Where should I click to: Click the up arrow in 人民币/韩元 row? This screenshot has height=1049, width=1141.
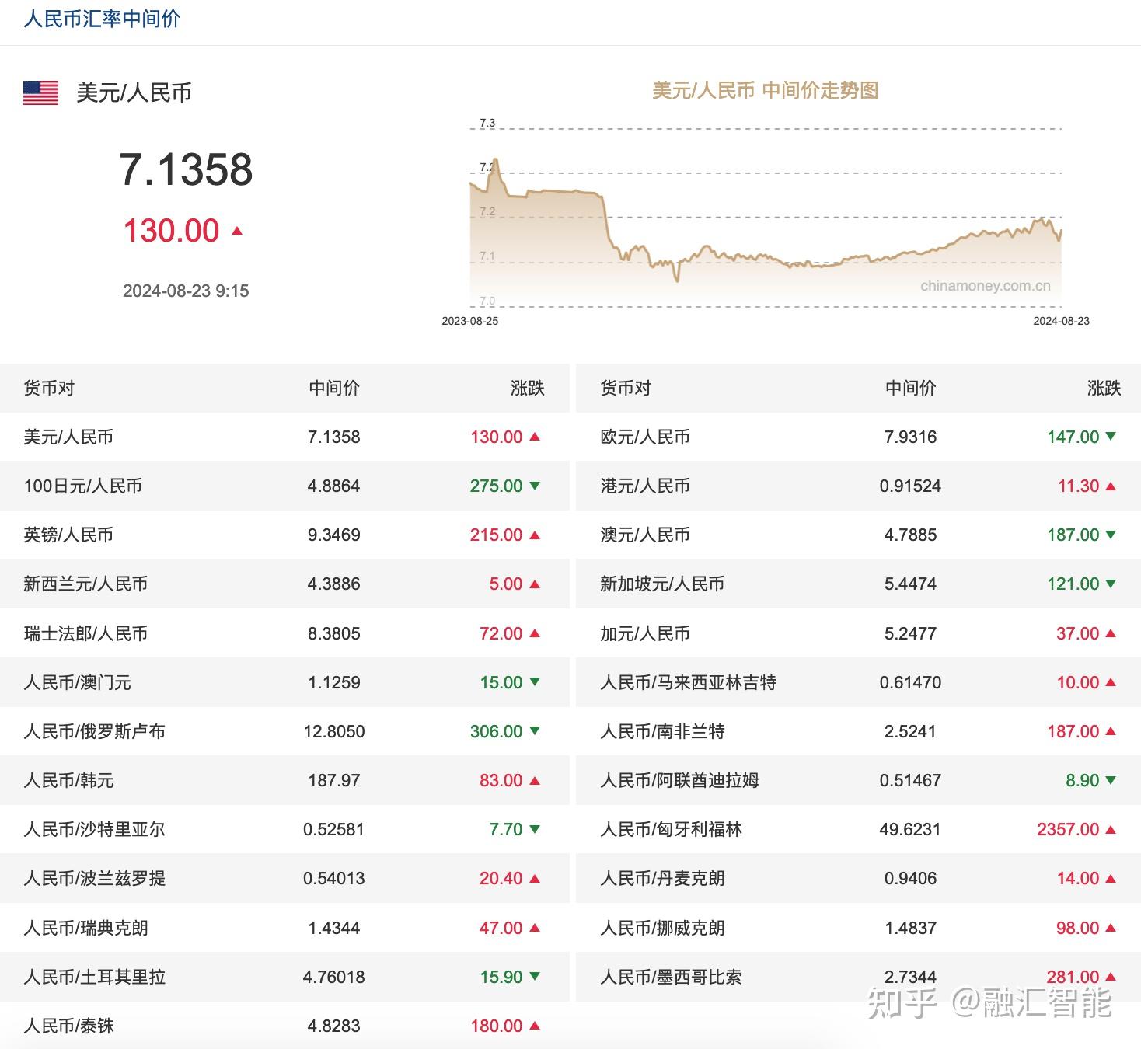pyautogui.click(x=535, y=780)
